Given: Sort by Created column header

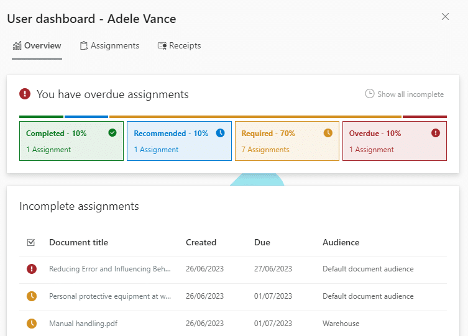Looking at the screenshot, I should tap(201, 242).
